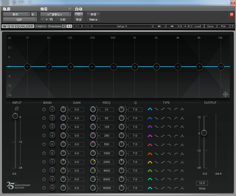Select notch filter type for band 6
Screen dimensions: 236x196
pos(182,154)
